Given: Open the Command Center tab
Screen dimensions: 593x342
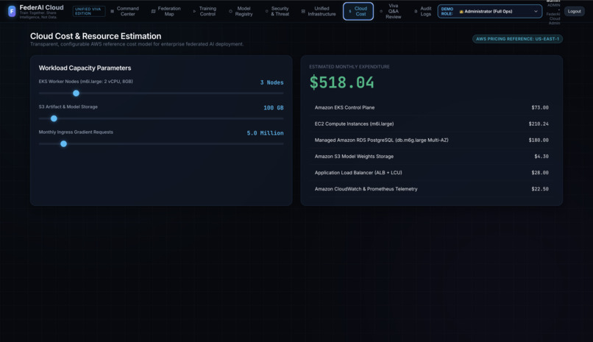Looking at the screenshot, I should pos(124,11).
